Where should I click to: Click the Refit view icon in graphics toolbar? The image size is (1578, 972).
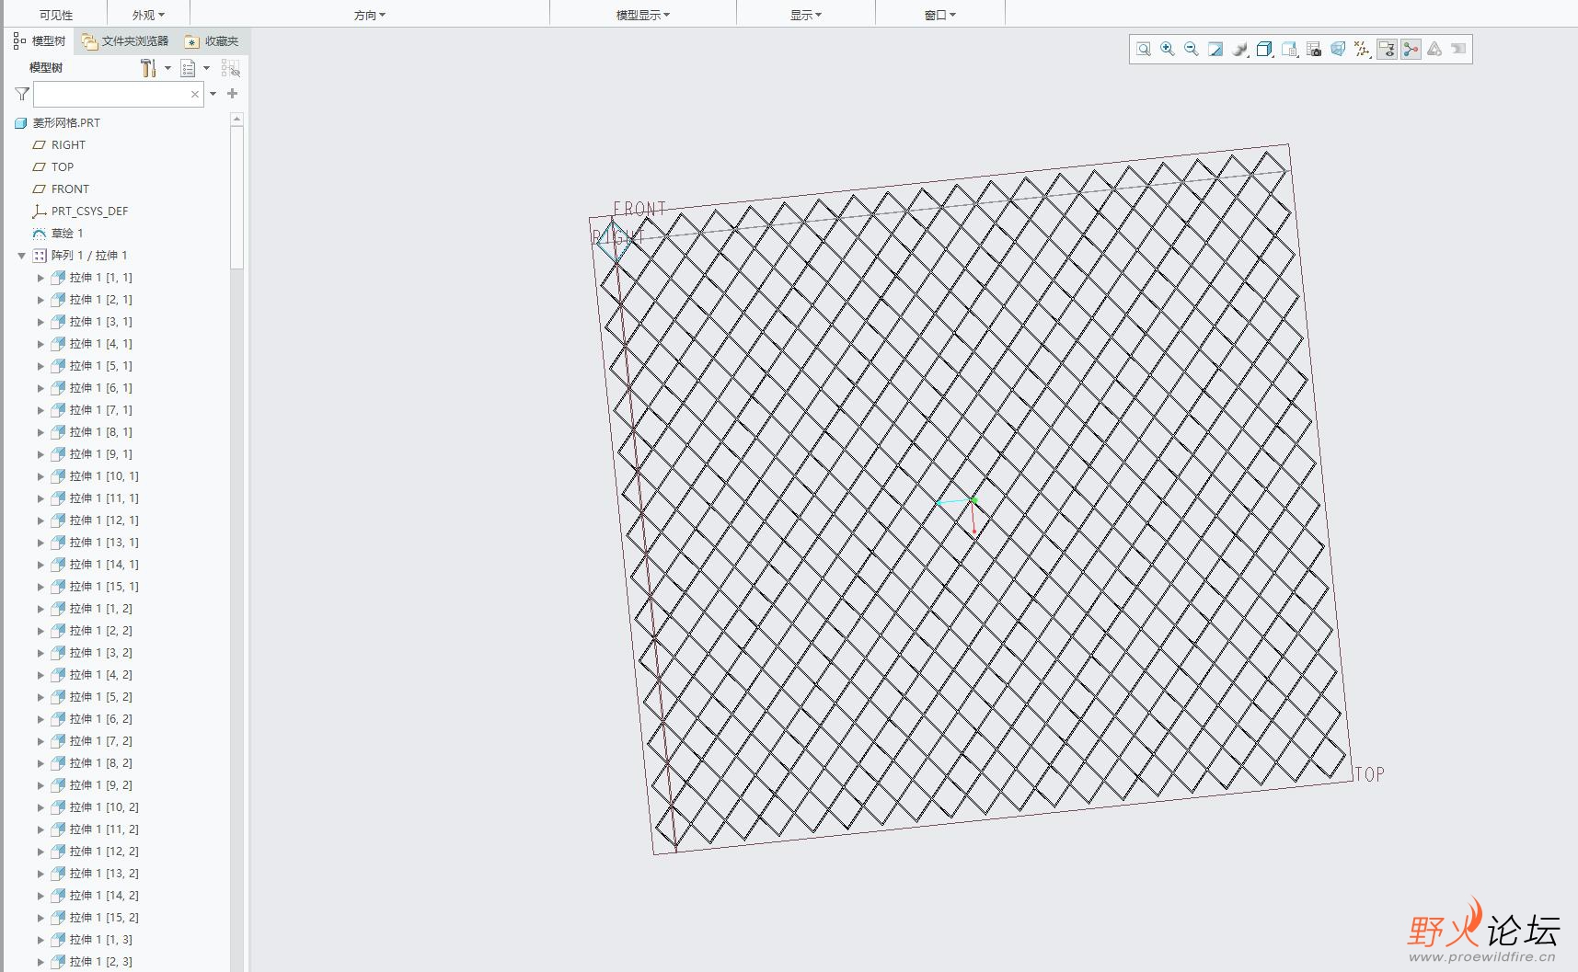[x=1143, y=50]
